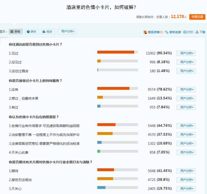
Task: Click the 打印 print icon
Action: (185, 32)
